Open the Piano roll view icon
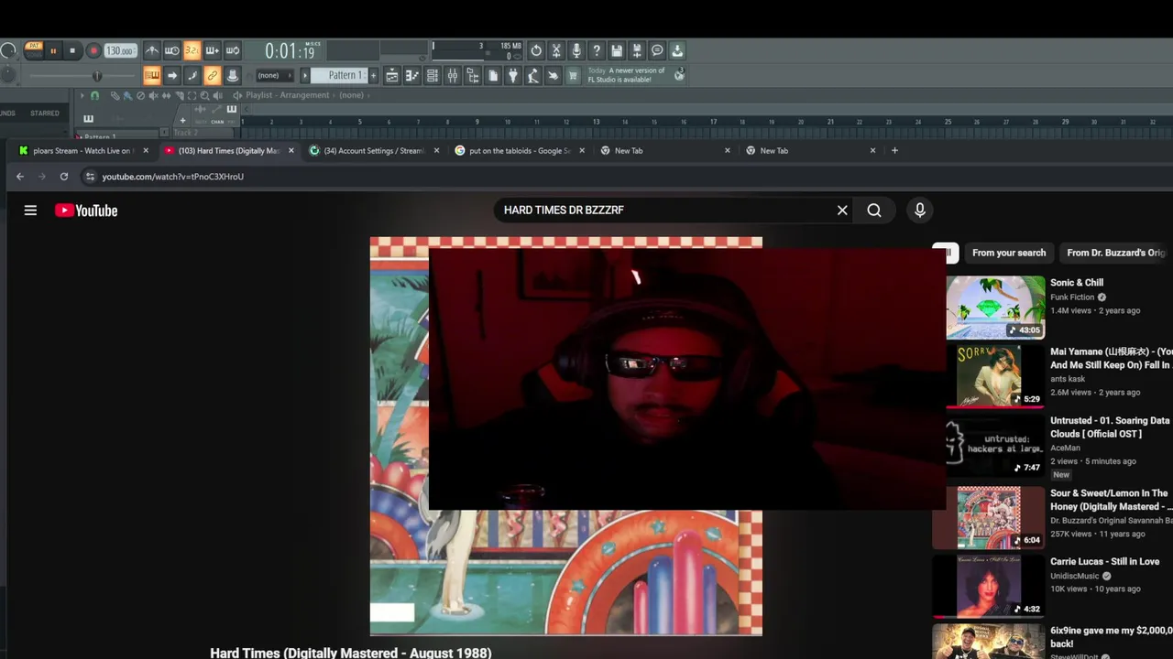Viewport: 1173px width, 659px height. pyautogui.click(x=412, y=76)
